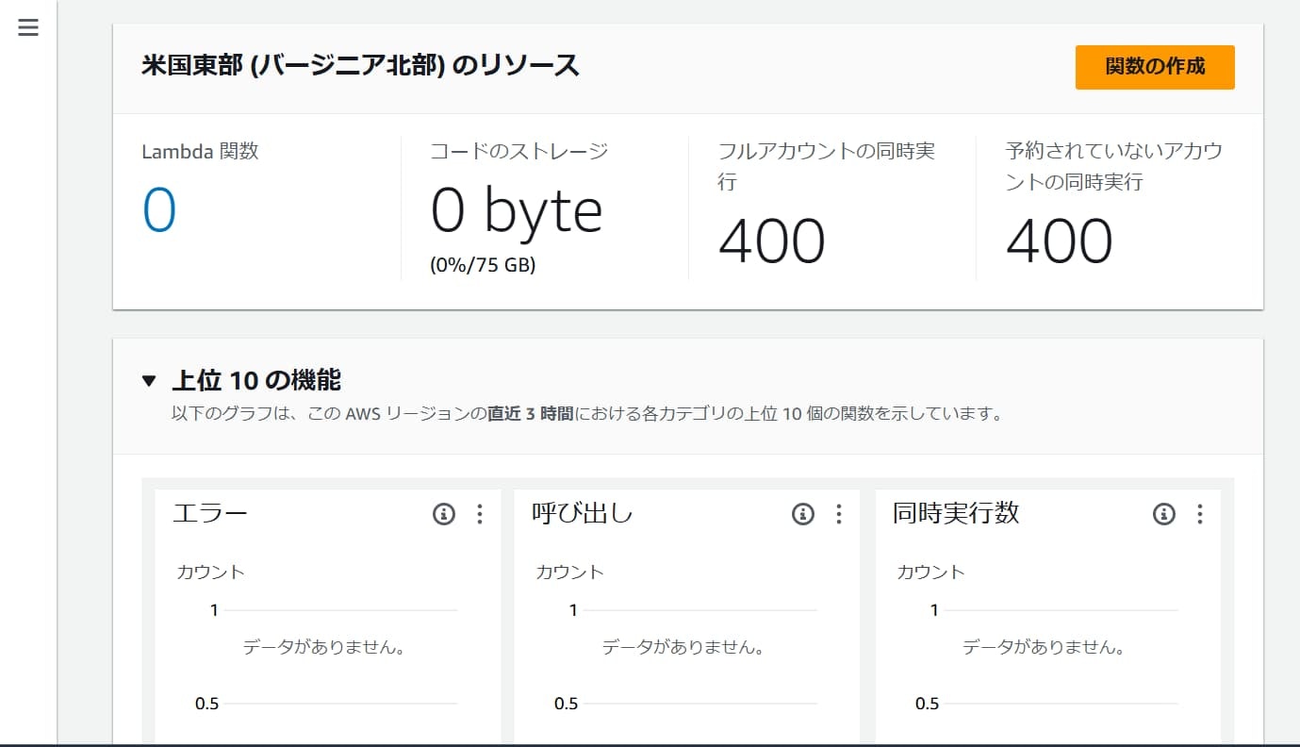
Task: Open the three-dot menu on 同時実行数 widget
Action: [1199, 514]
